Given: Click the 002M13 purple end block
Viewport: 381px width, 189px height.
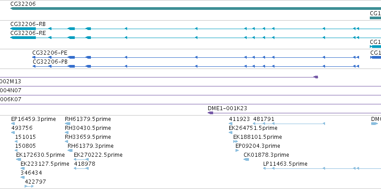Looking at the screenshot, I should 316,77.
